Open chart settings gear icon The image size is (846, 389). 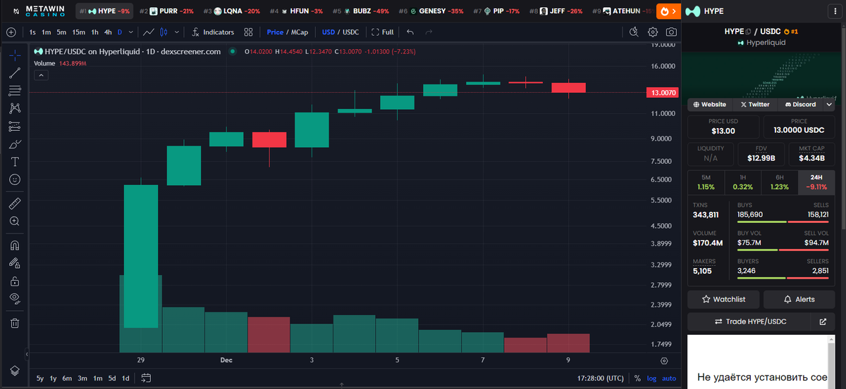click(x=653, y=32)
